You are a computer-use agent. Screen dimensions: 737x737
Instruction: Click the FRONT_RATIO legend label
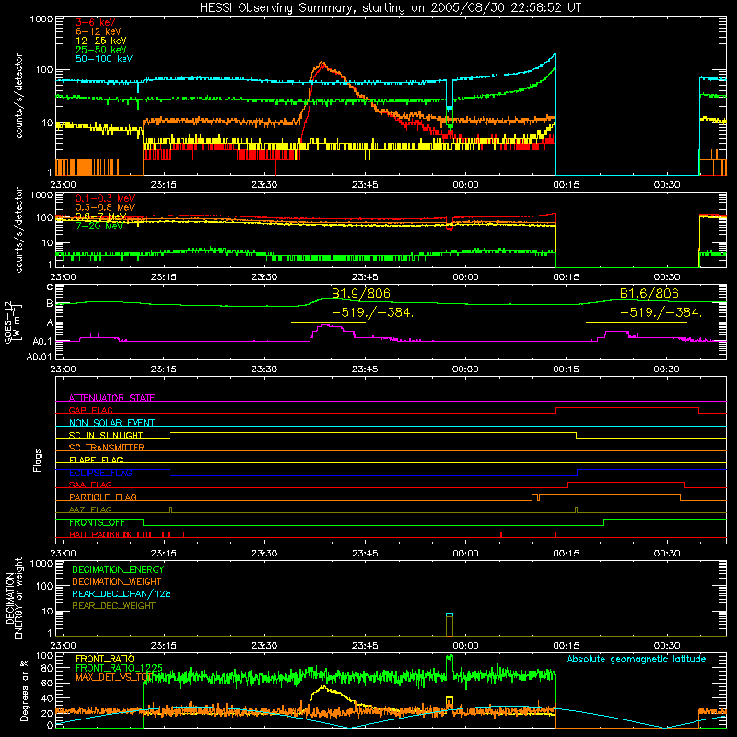105,659
